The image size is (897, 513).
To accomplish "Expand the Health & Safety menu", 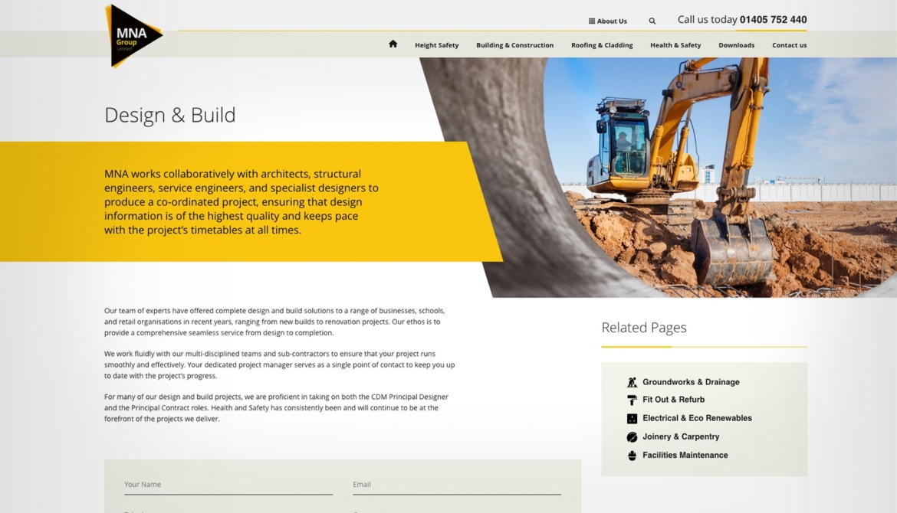I will pos(675,45).
